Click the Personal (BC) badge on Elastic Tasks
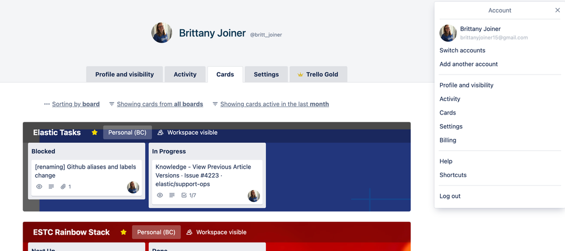Image resolution: width=565 pixels, height=251 pixels. click(x=128, y=133)
